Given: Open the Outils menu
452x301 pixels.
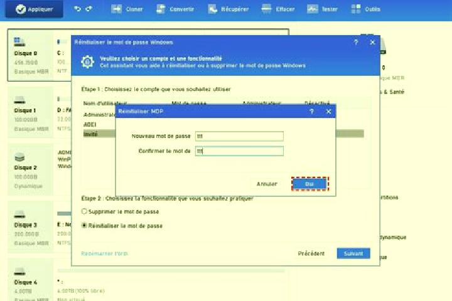Looking at the screenshot, I should coord(366,9).
